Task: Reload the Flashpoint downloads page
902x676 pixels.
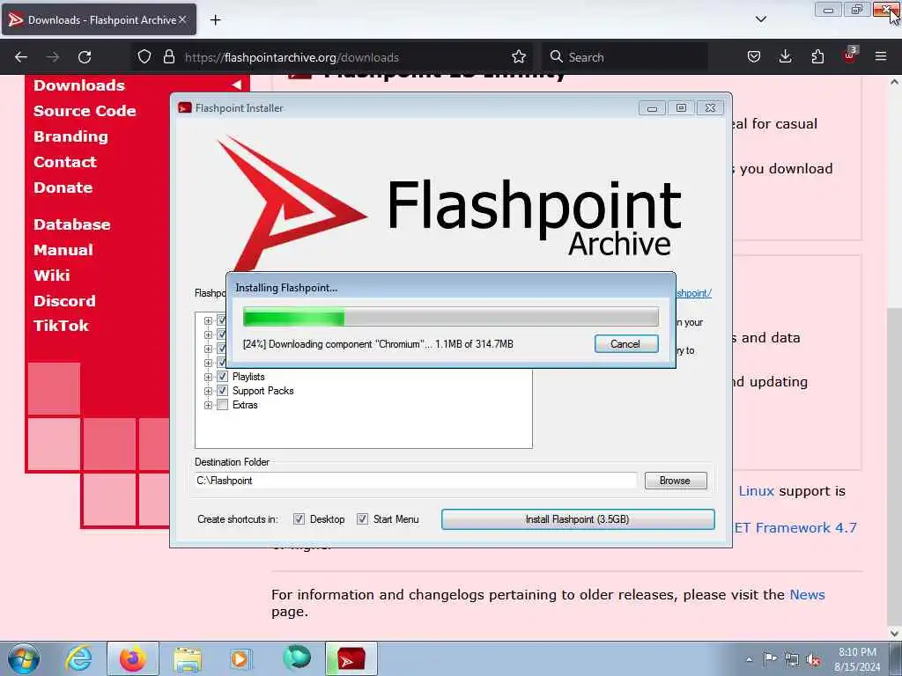Action: 85,57
